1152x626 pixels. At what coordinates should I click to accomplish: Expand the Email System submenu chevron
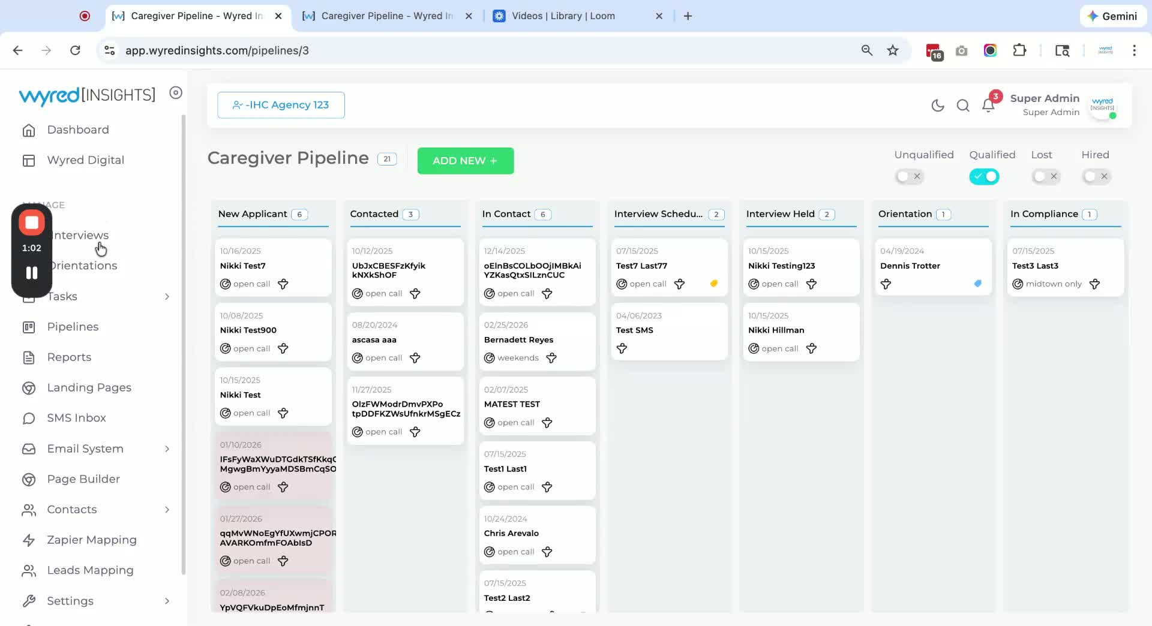click(167, 449)
